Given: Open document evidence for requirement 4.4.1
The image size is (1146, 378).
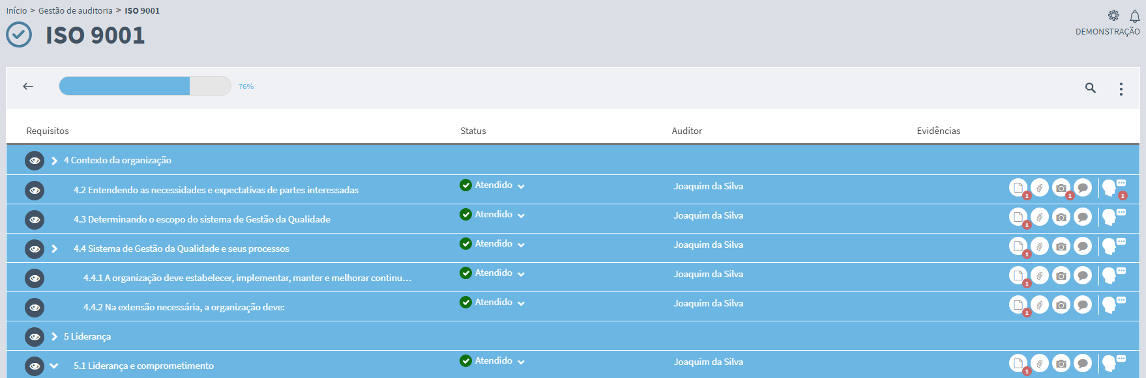Looking at the screenshot, I should coord(1018,275).
